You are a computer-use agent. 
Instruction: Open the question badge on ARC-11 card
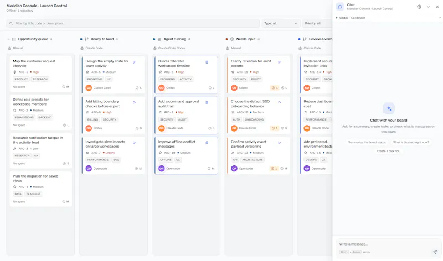coord(275,88)
